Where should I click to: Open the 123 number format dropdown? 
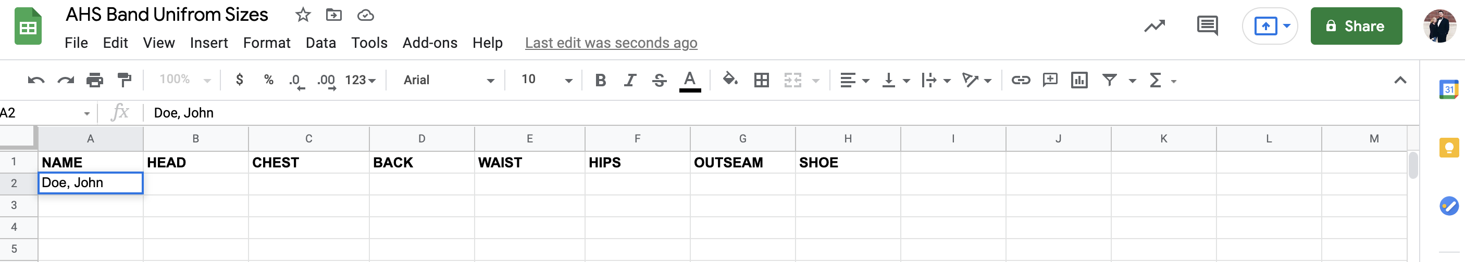point(360,81)
